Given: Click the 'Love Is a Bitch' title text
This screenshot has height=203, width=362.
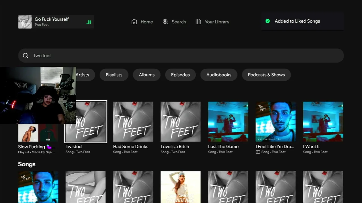Looking at the screenshot, I should click(x=175, y=147).
